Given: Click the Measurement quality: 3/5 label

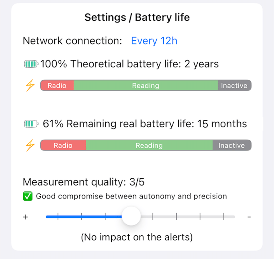Looking at the screenshot, I should point(84,182).
